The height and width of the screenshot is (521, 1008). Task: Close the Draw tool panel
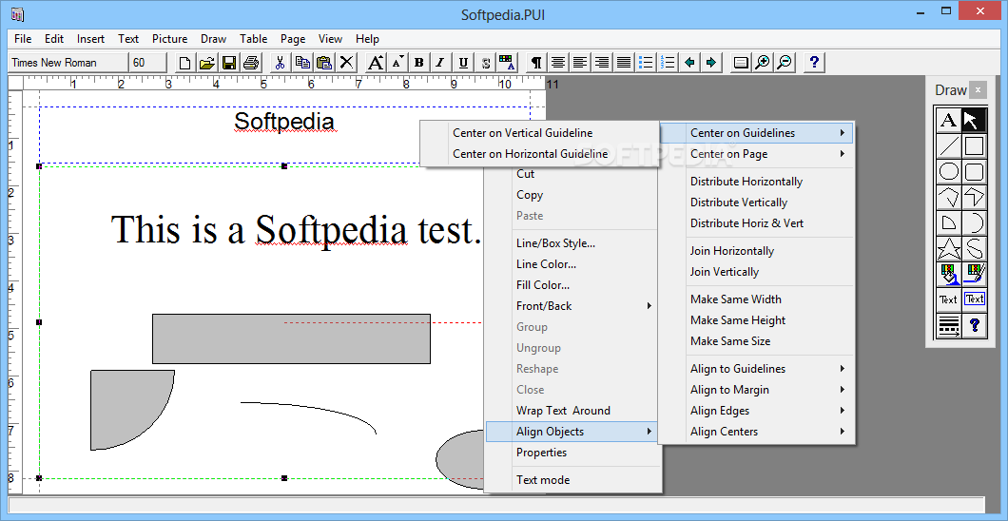[x=978, y=90]
